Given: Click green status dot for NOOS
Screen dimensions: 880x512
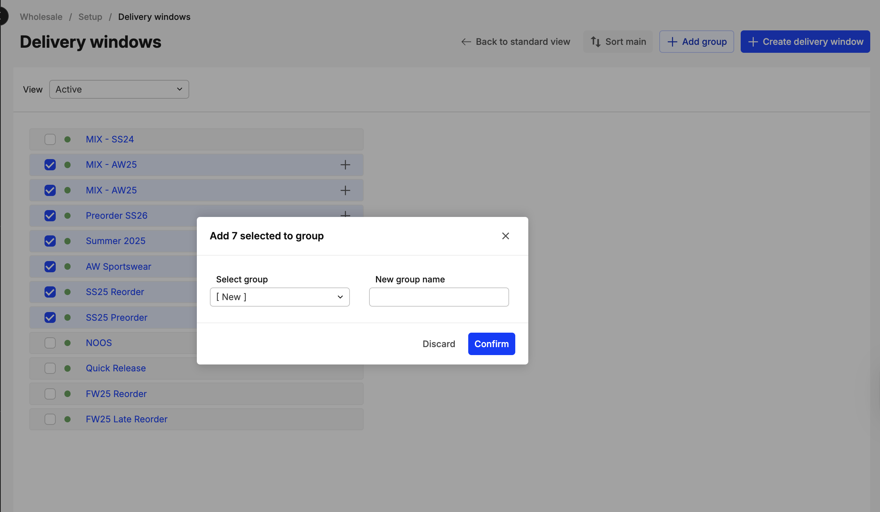Looking at the screenshot, I should tap(67, 343).
